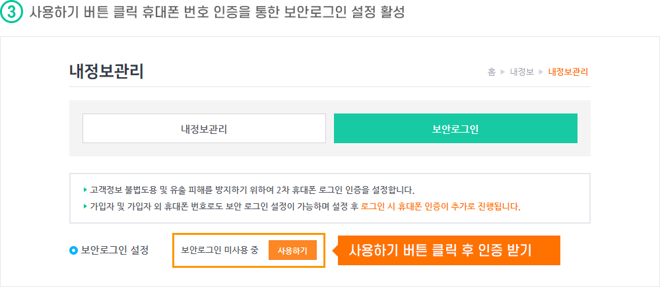Select the blue bullet beside 보안로그인 설정
This screenshot has width=660, height=287.
[74, 251]
